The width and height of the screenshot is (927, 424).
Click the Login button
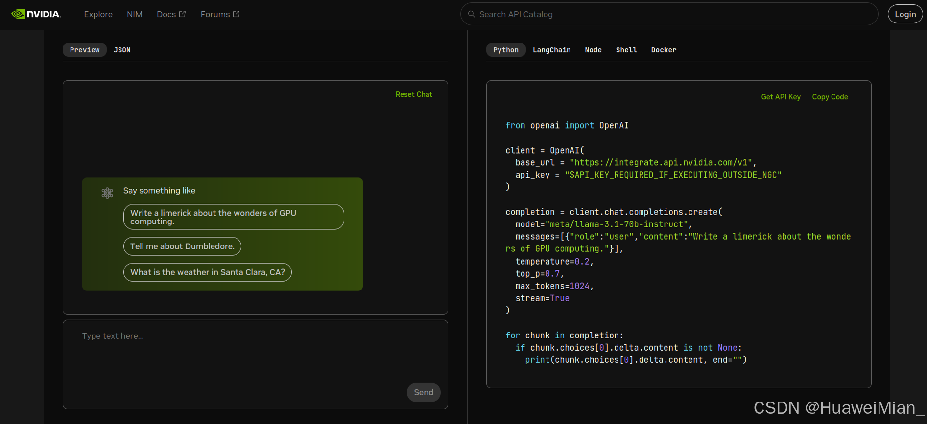905,14
